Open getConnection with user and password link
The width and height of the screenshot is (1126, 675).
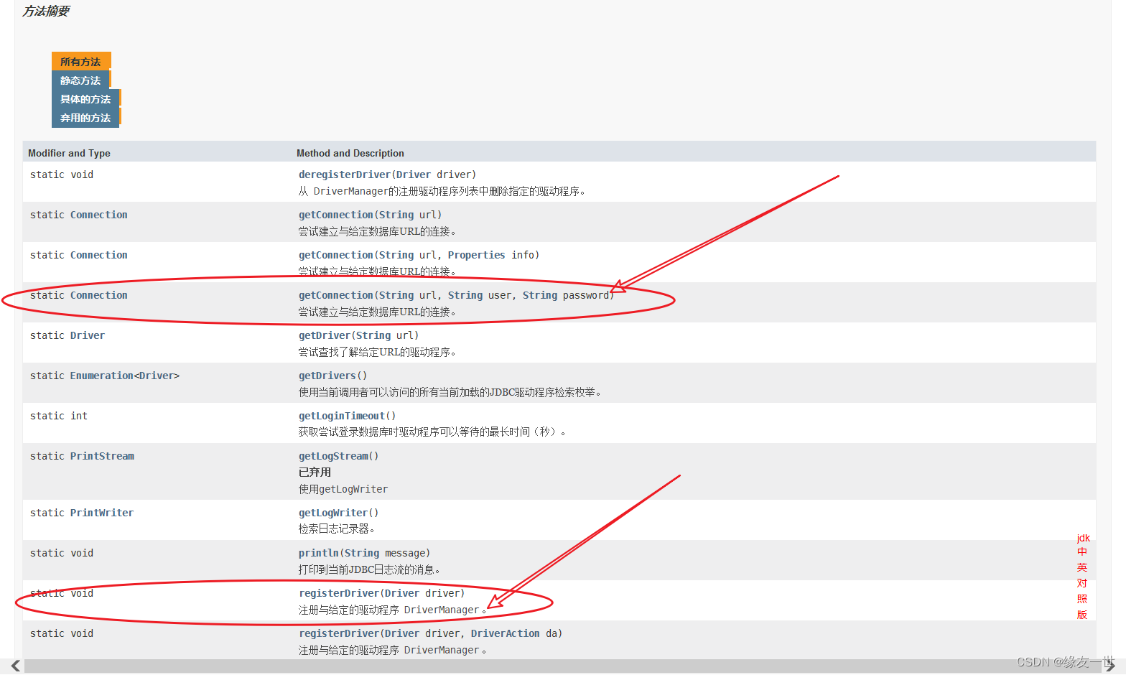coord(336,295)
